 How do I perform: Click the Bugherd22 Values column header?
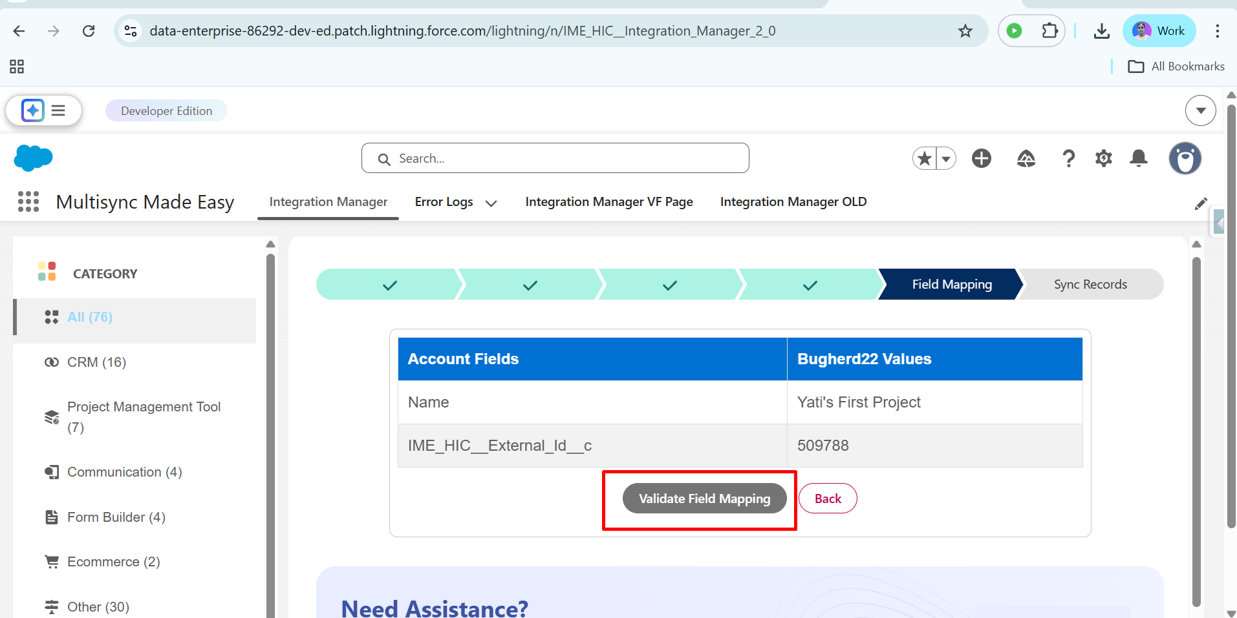(x=935, y=359)
